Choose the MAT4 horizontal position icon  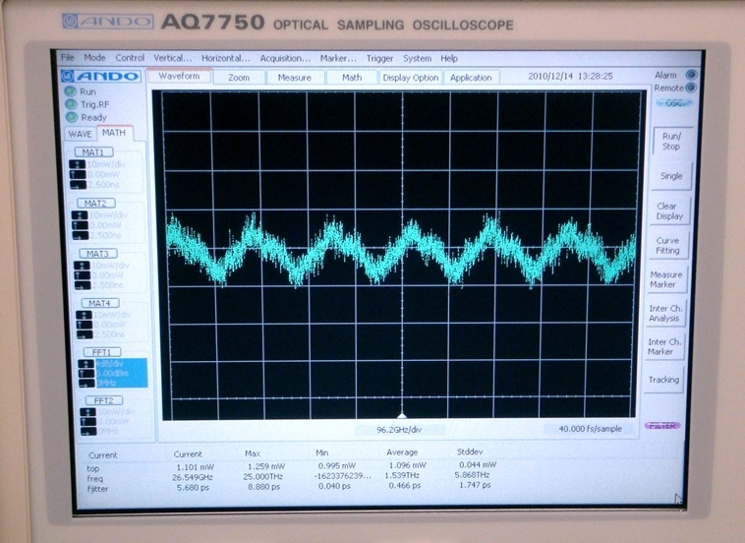click(85, 334)
